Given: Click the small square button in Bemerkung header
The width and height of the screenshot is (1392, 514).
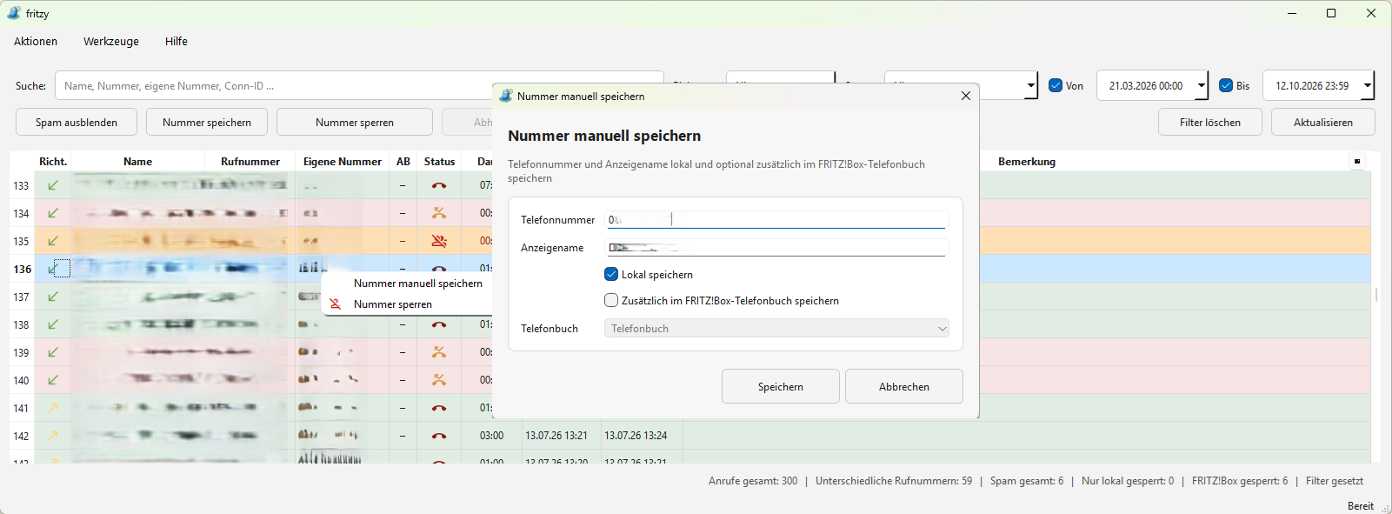Looking at the screenshot, I should click(1357, 162).
